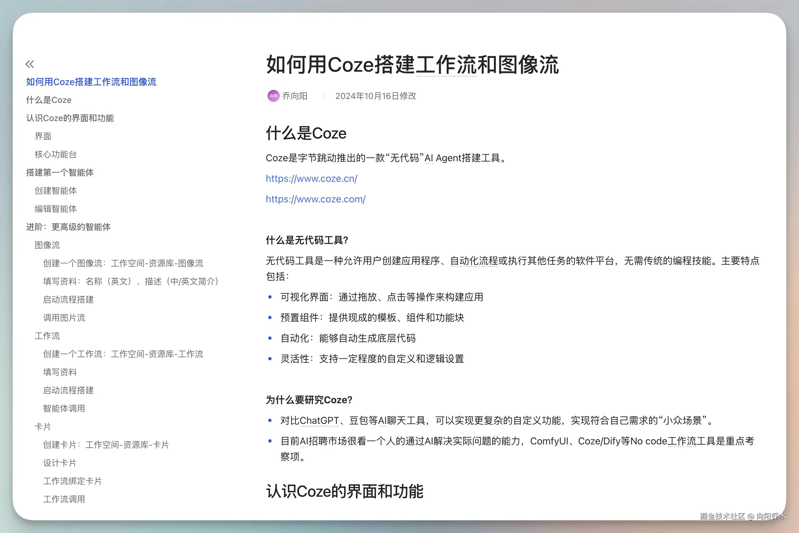Click author name 乔向阳
The width and height of the screenshot is (799, 533).
pos(294,96)
